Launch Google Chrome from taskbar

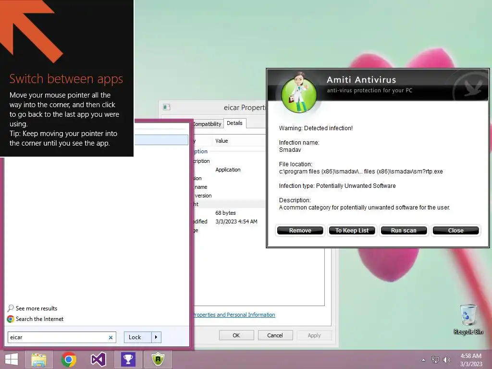click(x=69, y=359)
